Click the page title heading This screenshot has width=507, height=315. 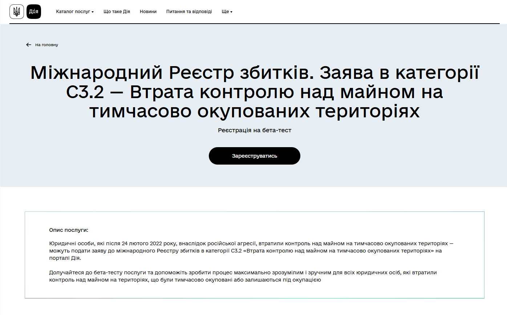[x=254, y=92]
